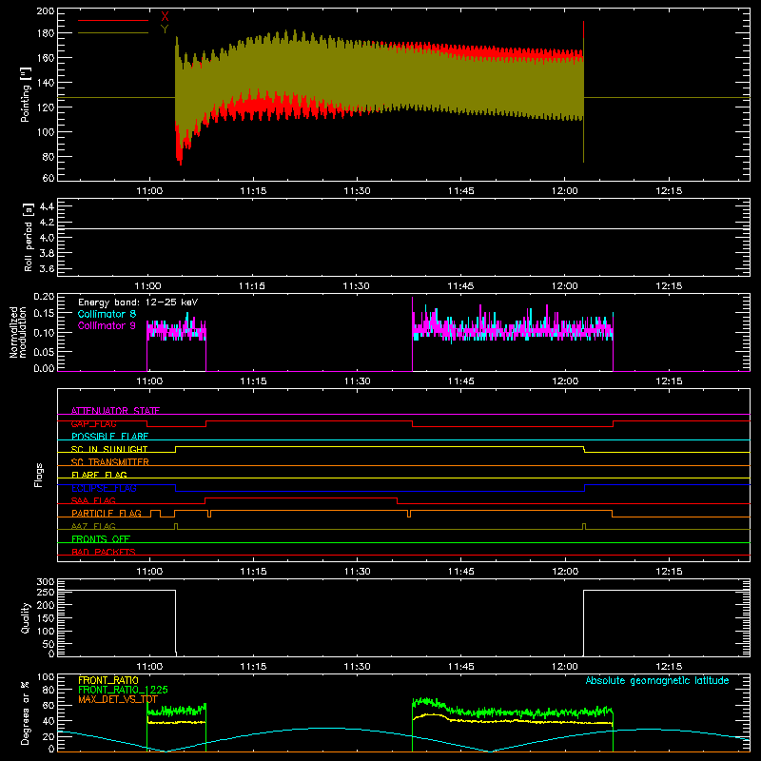The image size is (761, 761).
Task: Click the 0.05 tick on the modulation axis
Action: [x=45, y=351]
